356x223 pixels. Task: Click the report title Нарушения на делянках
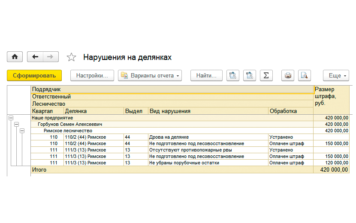[x=127, y=57]
